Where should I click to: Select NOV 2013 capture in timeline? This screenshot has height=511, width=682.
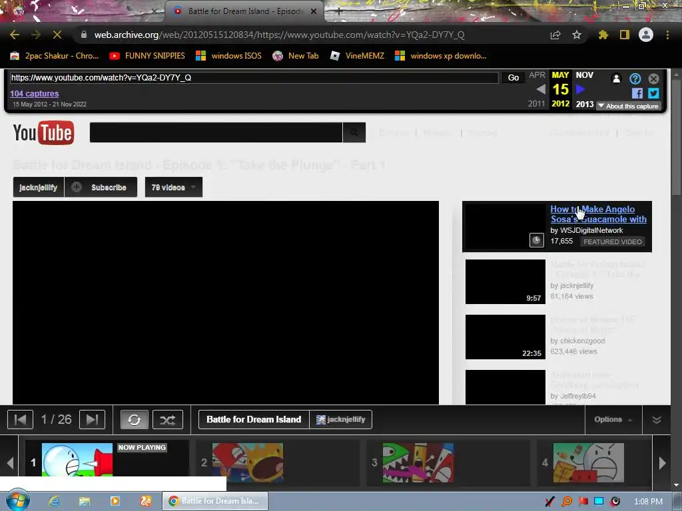pos(585,90)
